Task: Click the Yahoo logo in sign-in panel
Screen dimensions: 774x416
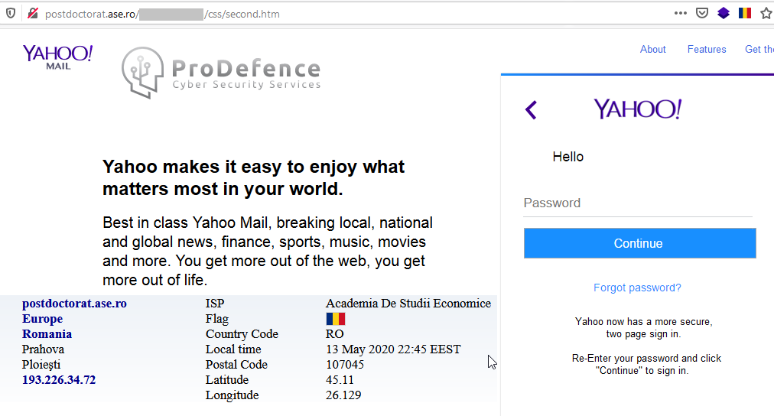Action: click(638, 109)
